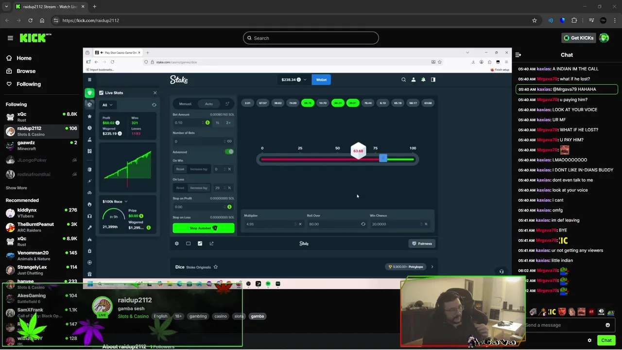Click the Fairness button
Image resolution: width=622 pixels, height=350 pixels.
(x=422, y=244)
